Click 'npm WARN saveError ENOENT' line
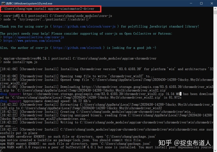Viewport: 217px width, 152px height. [78, 137]
